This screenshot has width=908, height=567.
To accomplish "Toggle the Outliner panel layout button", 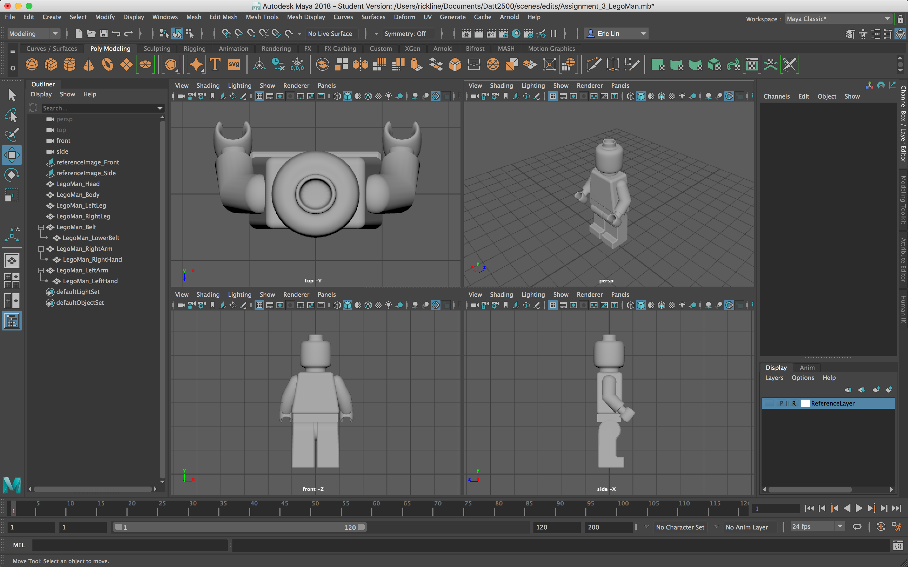I will [x=12, y=321].
